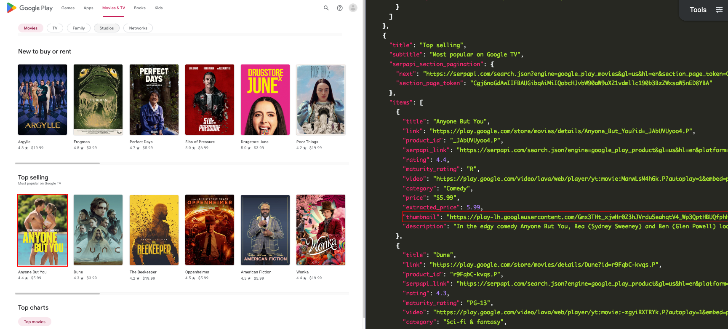Click the horizontal scrollbar under Top selling

(57, 294)
